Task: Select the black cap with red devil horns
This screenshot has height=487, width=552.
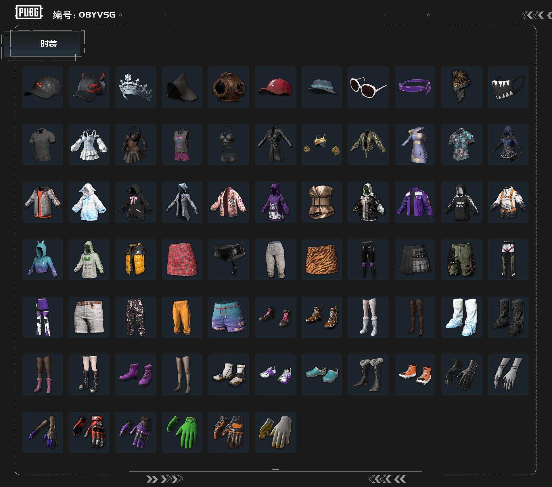Action: point(89,87)
